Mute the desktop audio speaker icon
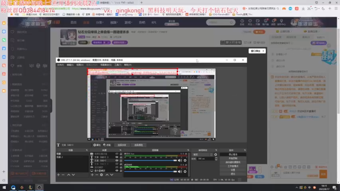340x191 pixels. click(x=180, y=171)
